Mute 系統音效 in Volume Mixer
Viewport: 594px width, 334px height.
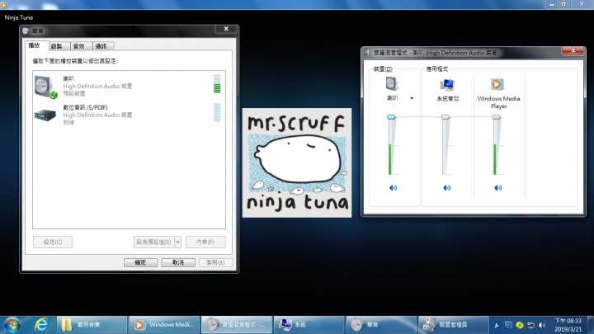click(x=447, y=187)
